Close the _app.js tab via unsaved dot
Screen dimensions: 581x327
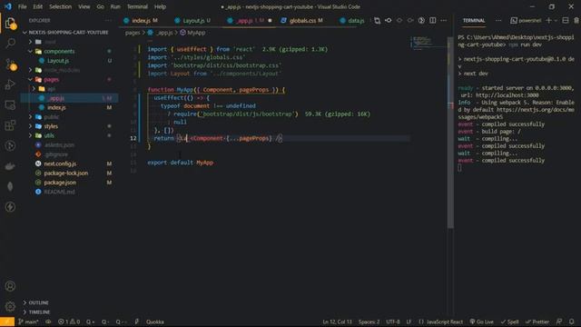click(270, 20)
